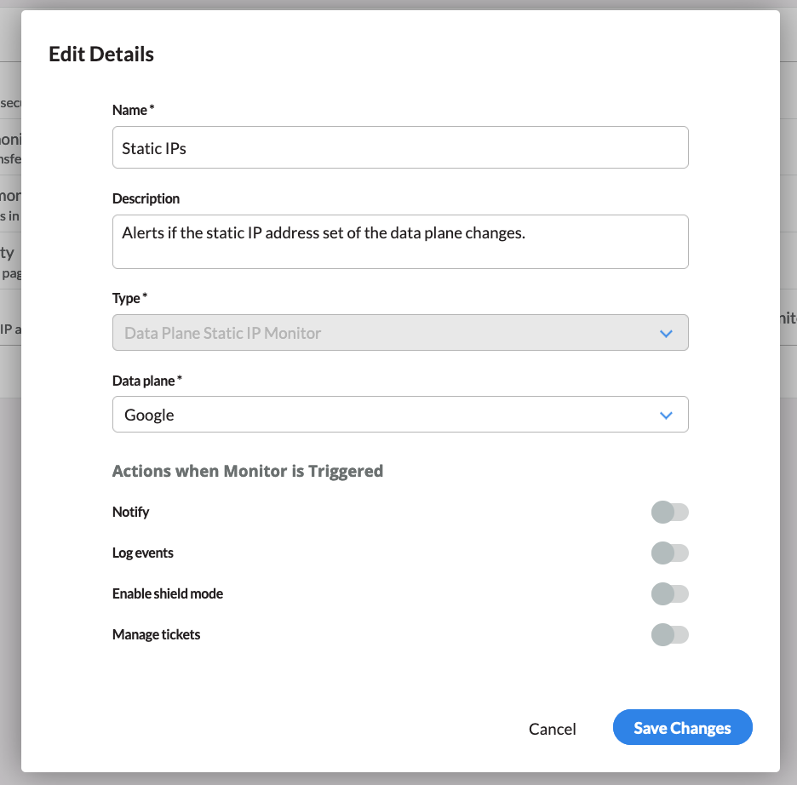This screenshot has width=797, height=785.
Task: Click the 'Enable shield mode' label text
Action: tap(168, 593)
